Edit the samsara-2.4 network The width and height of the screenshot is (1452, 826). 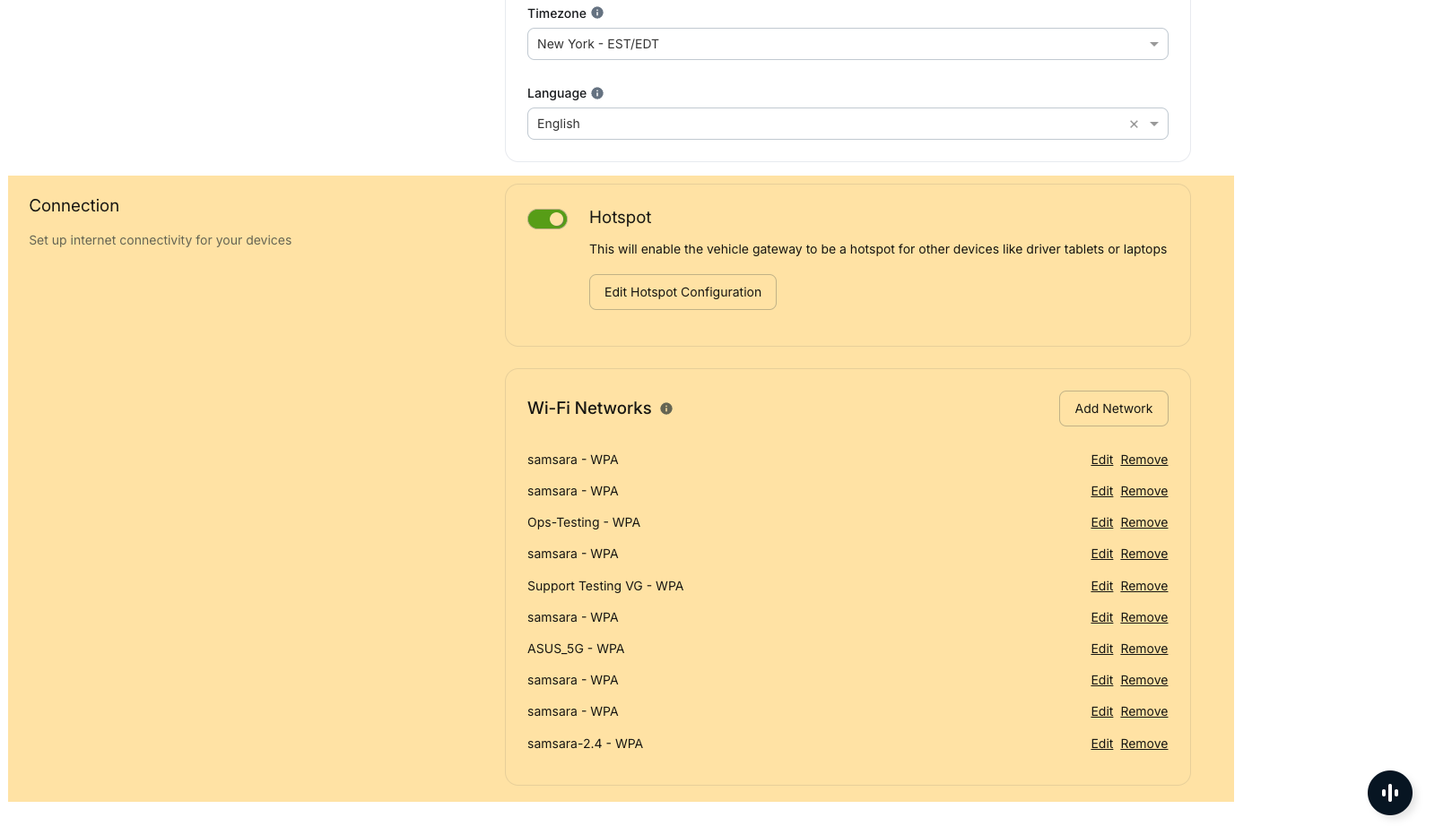pyautogui.click(x=1101, y=744)
